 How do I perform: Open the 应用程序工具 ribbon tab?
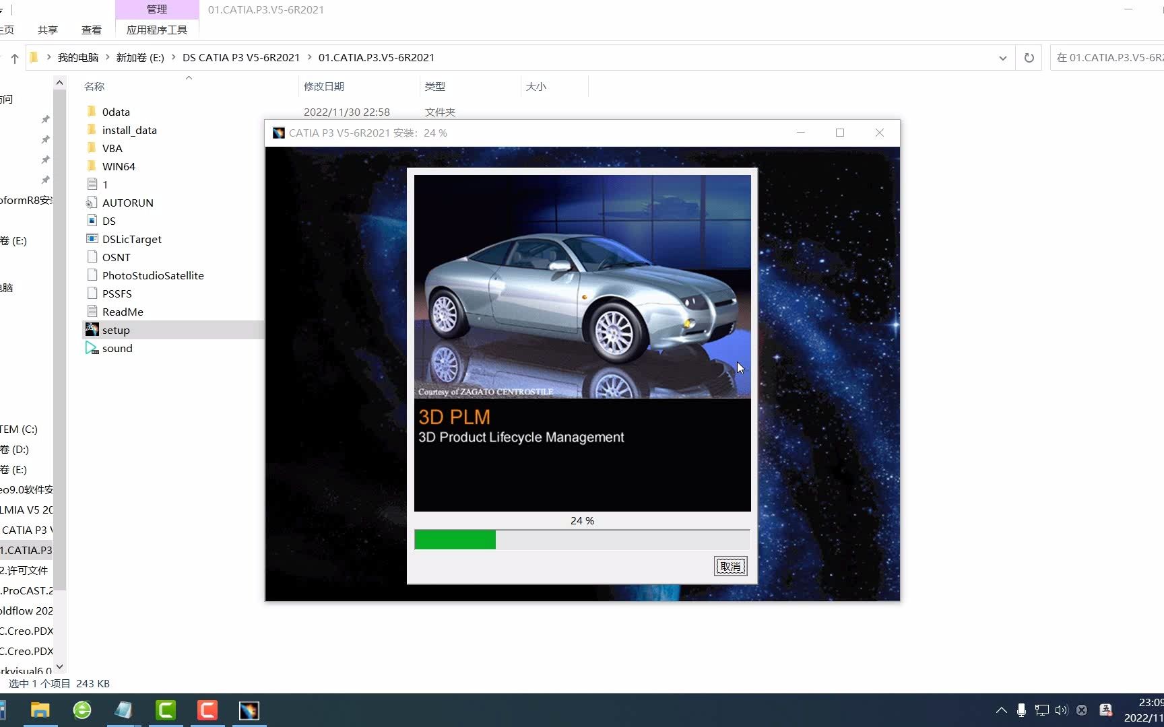(x=157, y=30)
